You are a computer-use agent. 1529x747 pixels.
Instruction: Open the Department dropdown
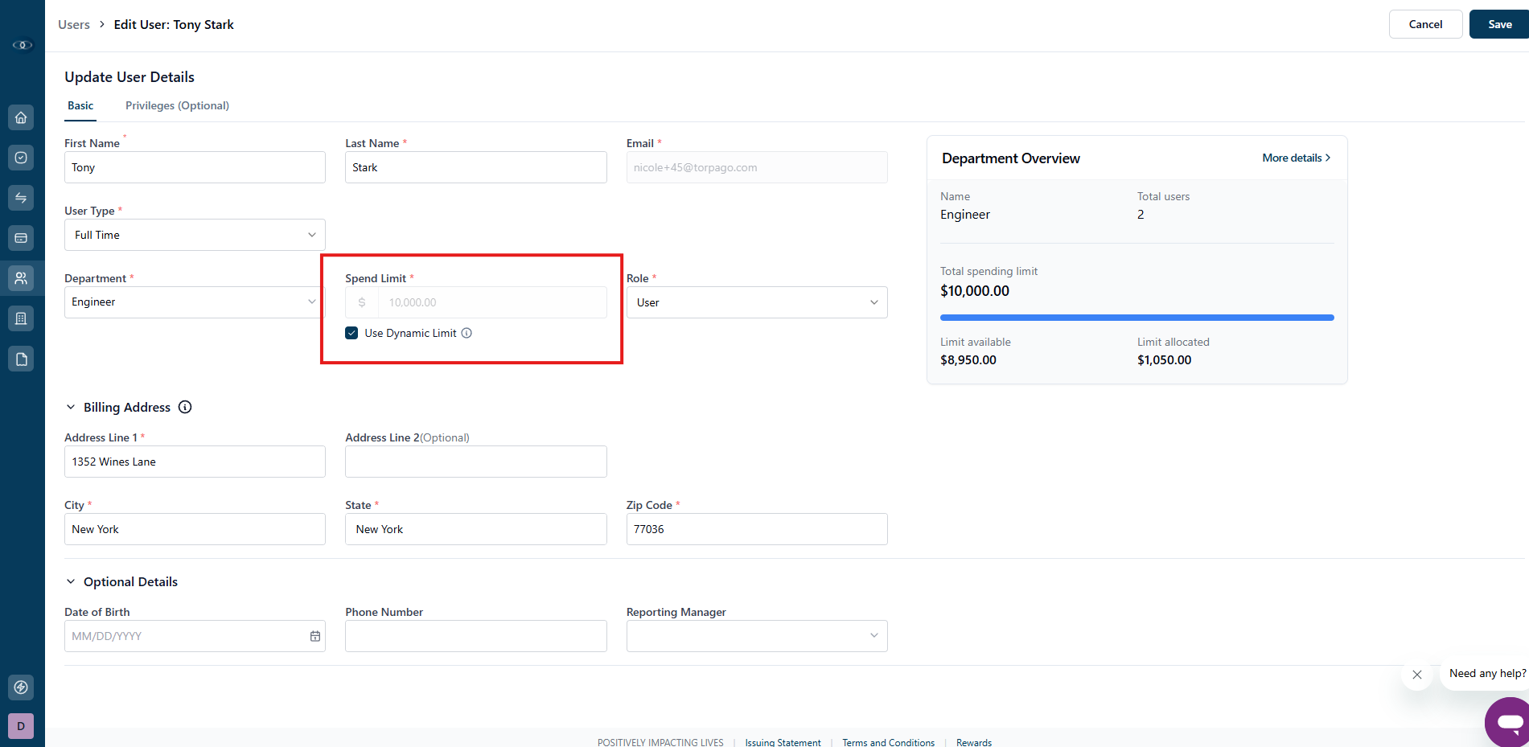pyautogui.click(x=195, y=302)
